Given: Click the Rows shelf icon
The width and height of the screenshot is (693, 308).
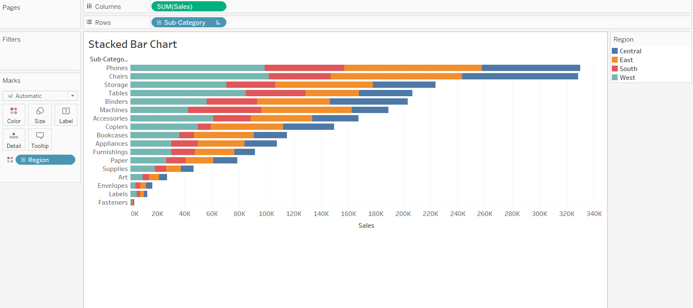Looking at the screenshot, I should [x=89, y=22].
